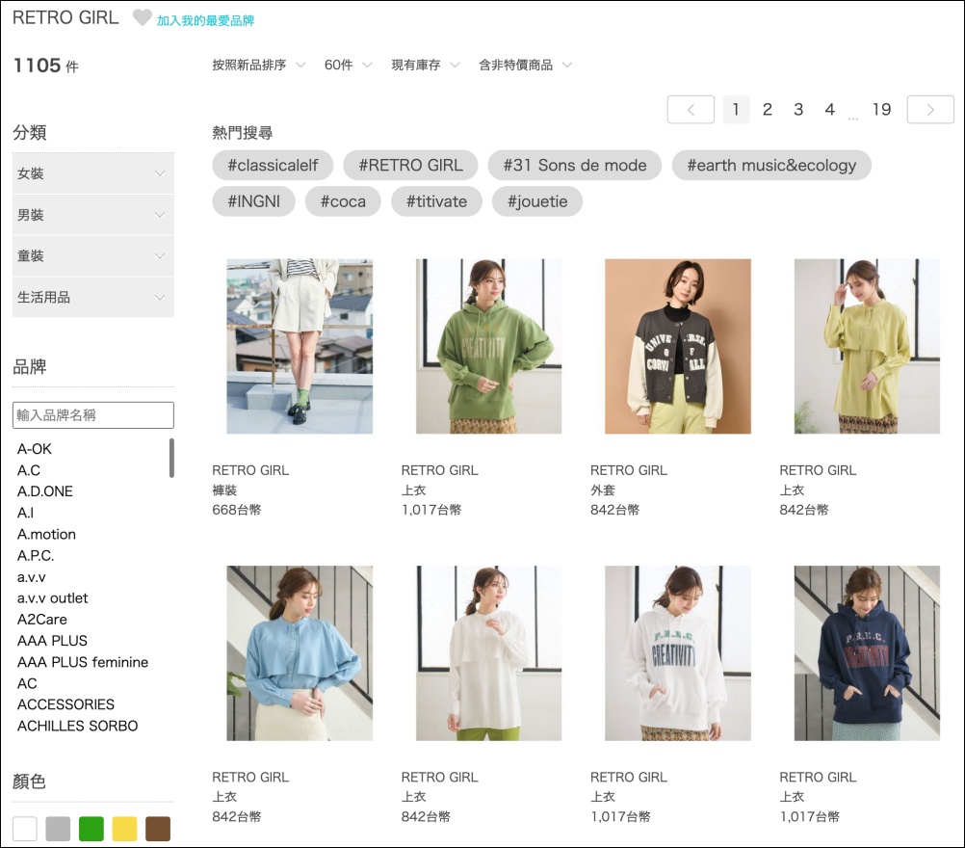Viewport: 965px width, 848px height.
Task: Expand the 生活用品 category
Action: tap(92, 298)
